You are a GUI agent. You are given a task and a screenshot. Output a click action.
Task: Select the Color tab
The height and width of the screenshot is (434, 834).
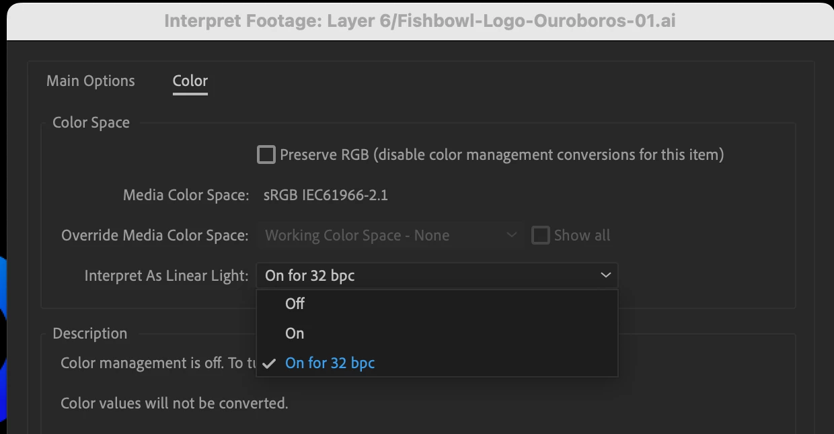[190, 81]
